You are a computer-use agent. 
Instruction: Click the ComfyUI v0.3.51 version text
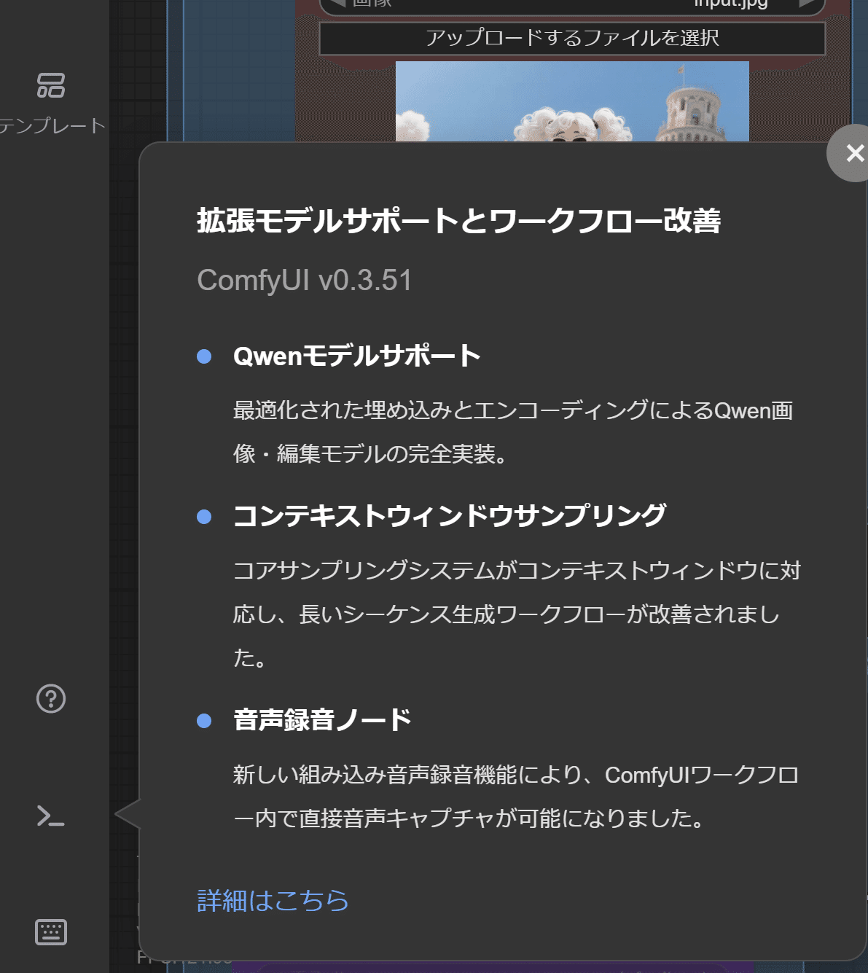pyautogui.click(x=305, y=281)
